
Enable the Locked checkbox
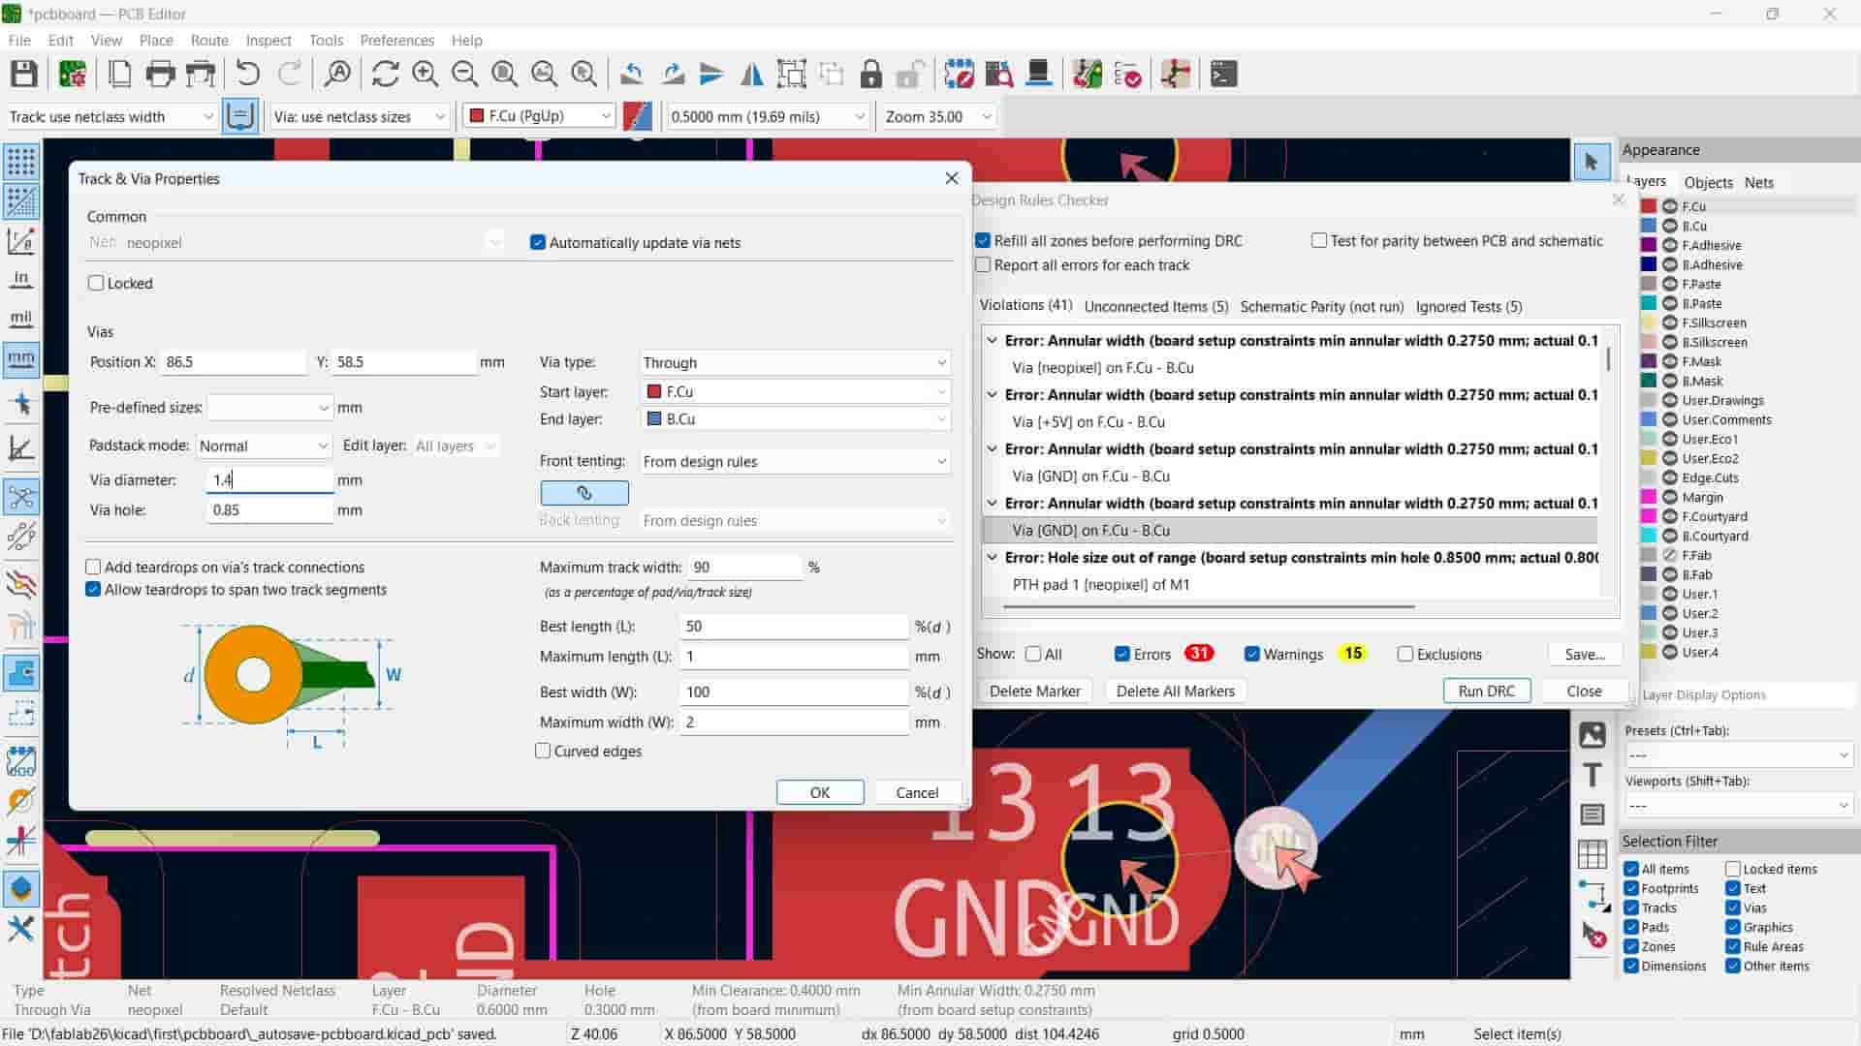(x=96, y=284)
